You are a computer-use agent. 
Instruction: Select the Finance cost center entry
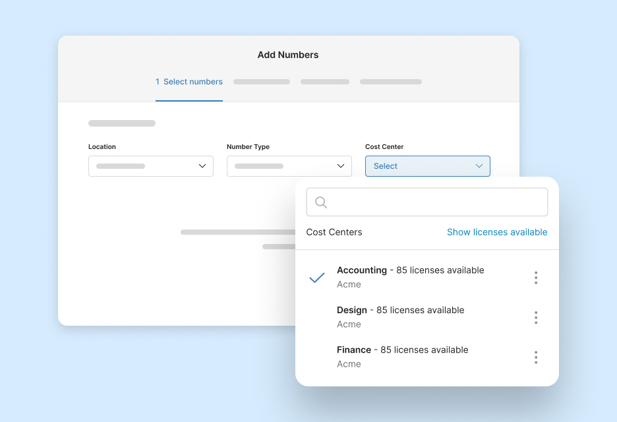pos(403,356)
